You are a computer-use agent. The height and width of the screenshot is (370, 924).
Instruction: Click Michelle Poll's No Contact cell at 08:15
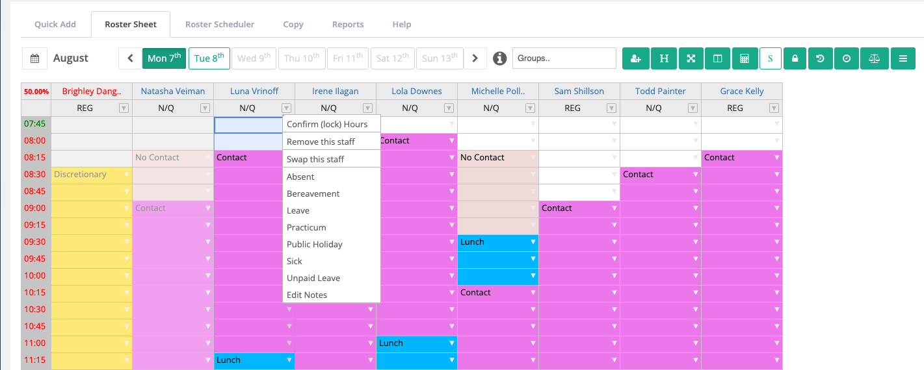(x=498, y=158)
